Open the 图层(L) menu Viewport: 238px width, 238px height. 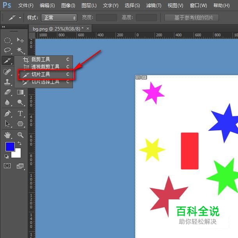[x=89, y=5]
